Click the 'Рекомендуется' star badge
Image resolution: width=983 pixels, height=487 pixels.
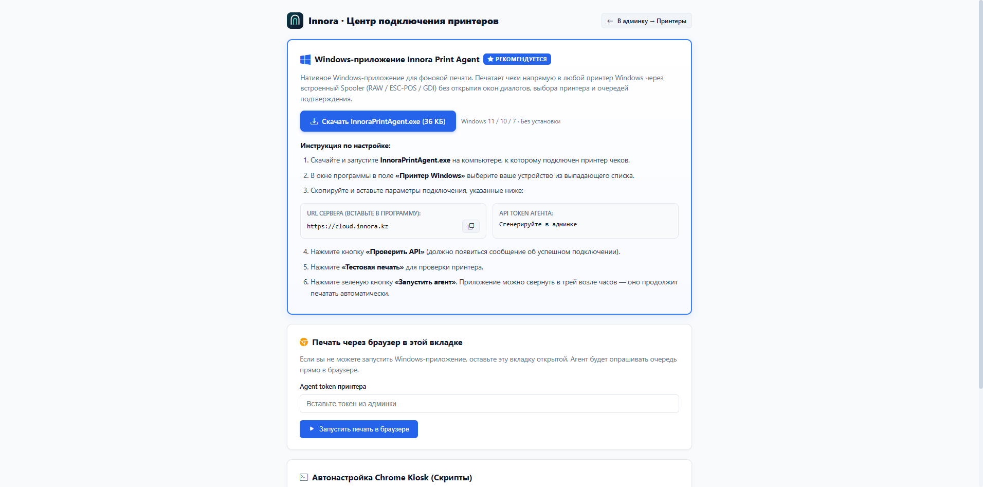pos(517,59)
